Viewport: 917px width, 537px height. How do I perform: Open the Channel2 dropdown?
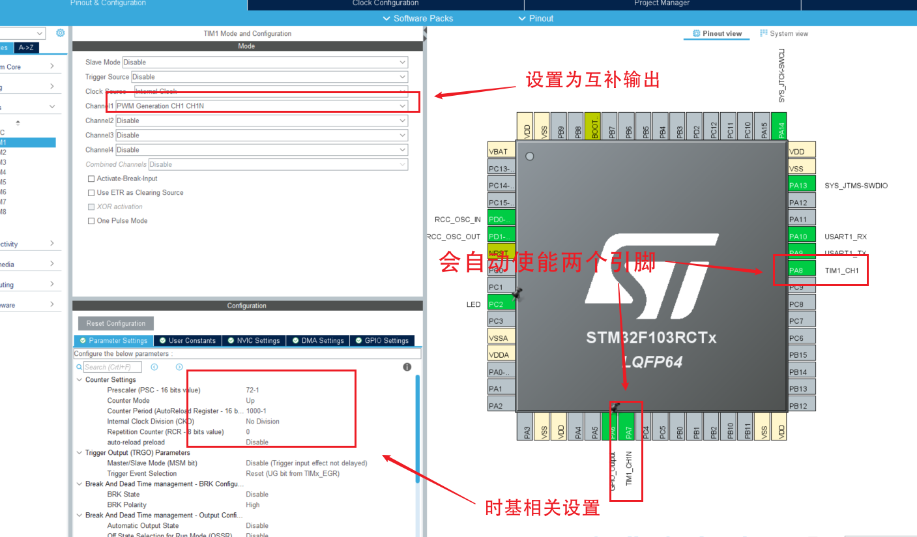pyautogui.click(x=262, y=121)
